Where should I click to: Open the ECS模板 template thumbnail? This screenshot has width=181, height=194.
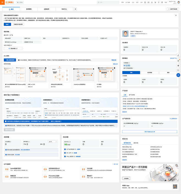coord(106,75)
